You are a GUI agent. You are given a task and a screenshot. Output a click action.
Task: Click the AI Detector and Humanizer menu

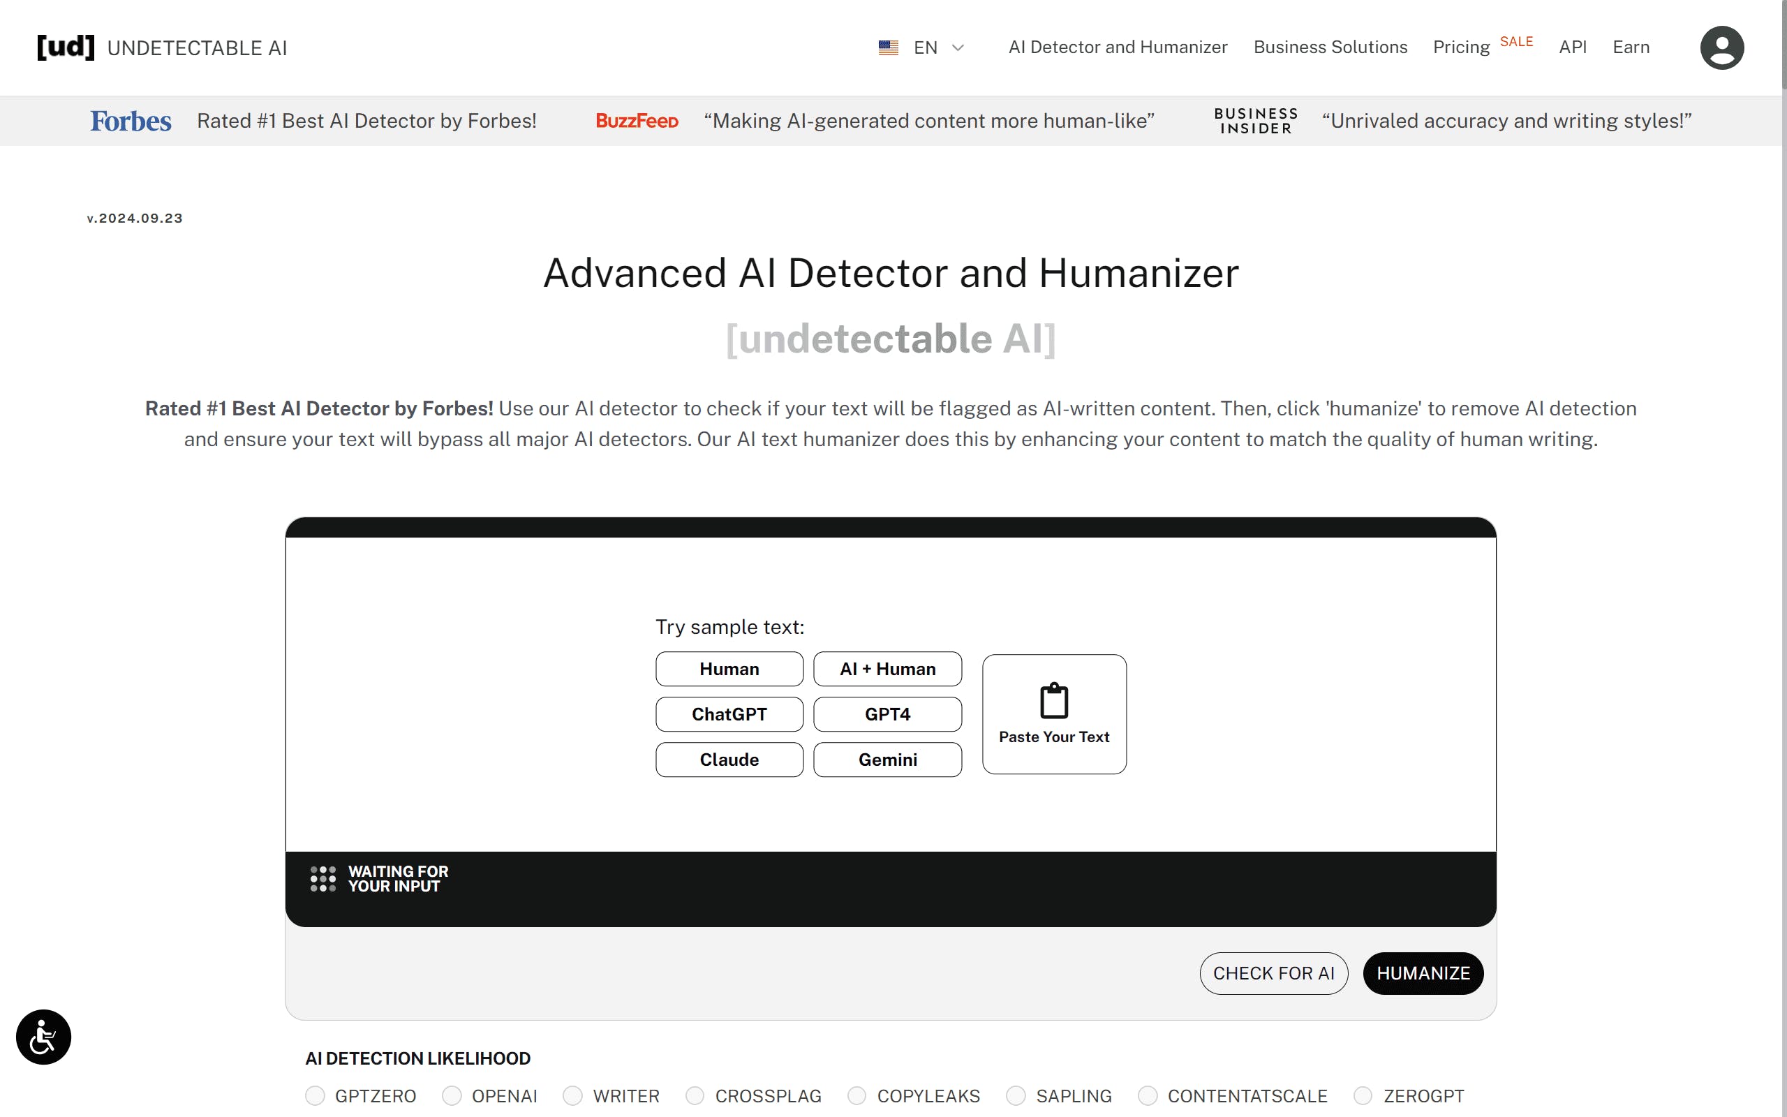click(1117, 47)
